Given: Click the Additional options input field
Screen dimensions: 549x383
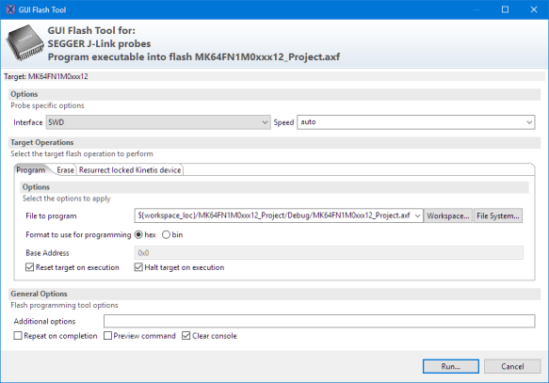Looking at the screenshot, I should 319,321.
